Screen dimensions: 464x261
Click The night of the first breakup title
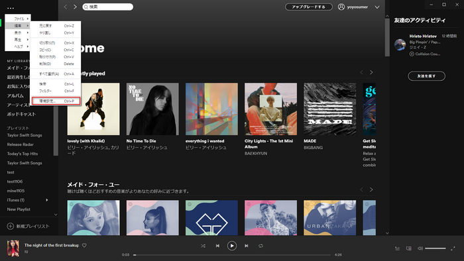tap(52, 245)
